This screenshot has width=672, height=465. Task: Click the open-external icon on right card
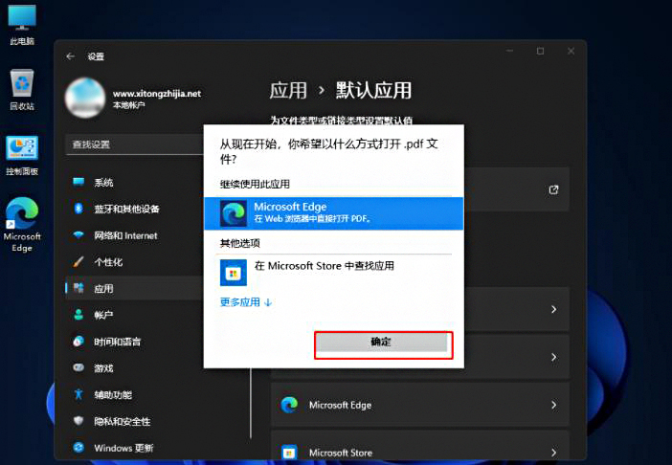[553, 189]
